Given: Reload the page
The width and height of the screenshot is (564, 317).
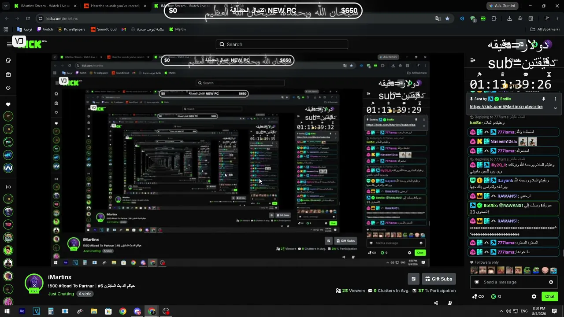Looking at the screenshot, I should coord(28,18).
